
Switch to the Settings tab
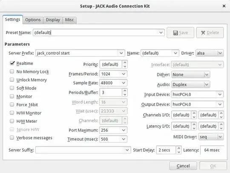click(x=13, y=20)
